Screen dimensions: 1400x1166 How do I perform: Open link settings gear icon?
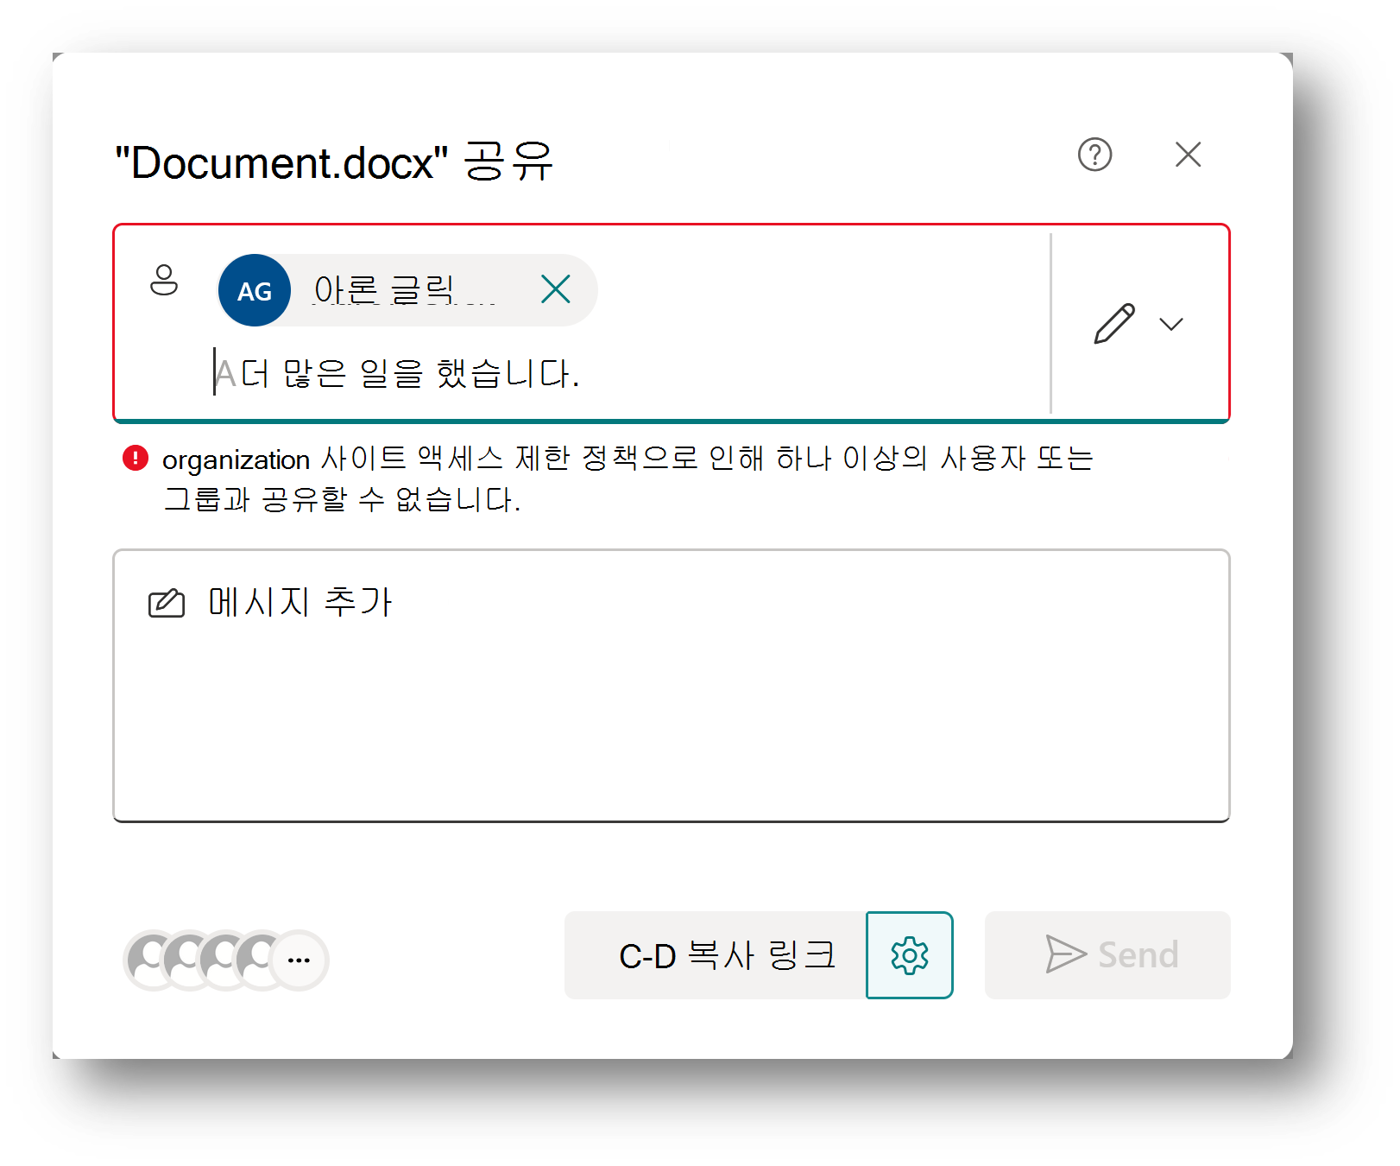pos(910,955)
